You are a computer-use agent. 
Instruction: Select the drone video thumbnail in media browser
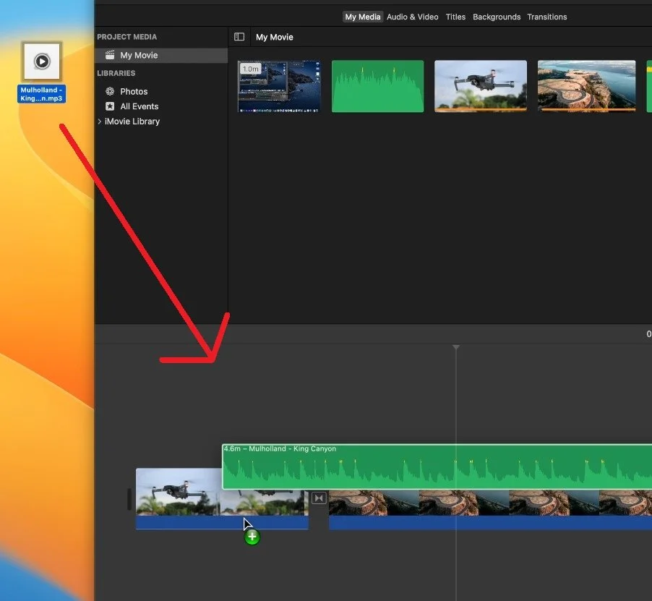click(x=480, y=86)
